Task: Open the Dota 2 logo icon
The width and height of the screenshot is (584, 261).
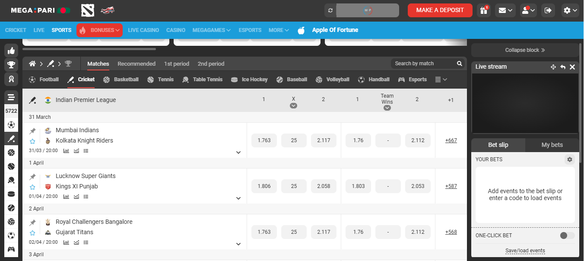Action: pyautogui.click(x=88, y=10)
